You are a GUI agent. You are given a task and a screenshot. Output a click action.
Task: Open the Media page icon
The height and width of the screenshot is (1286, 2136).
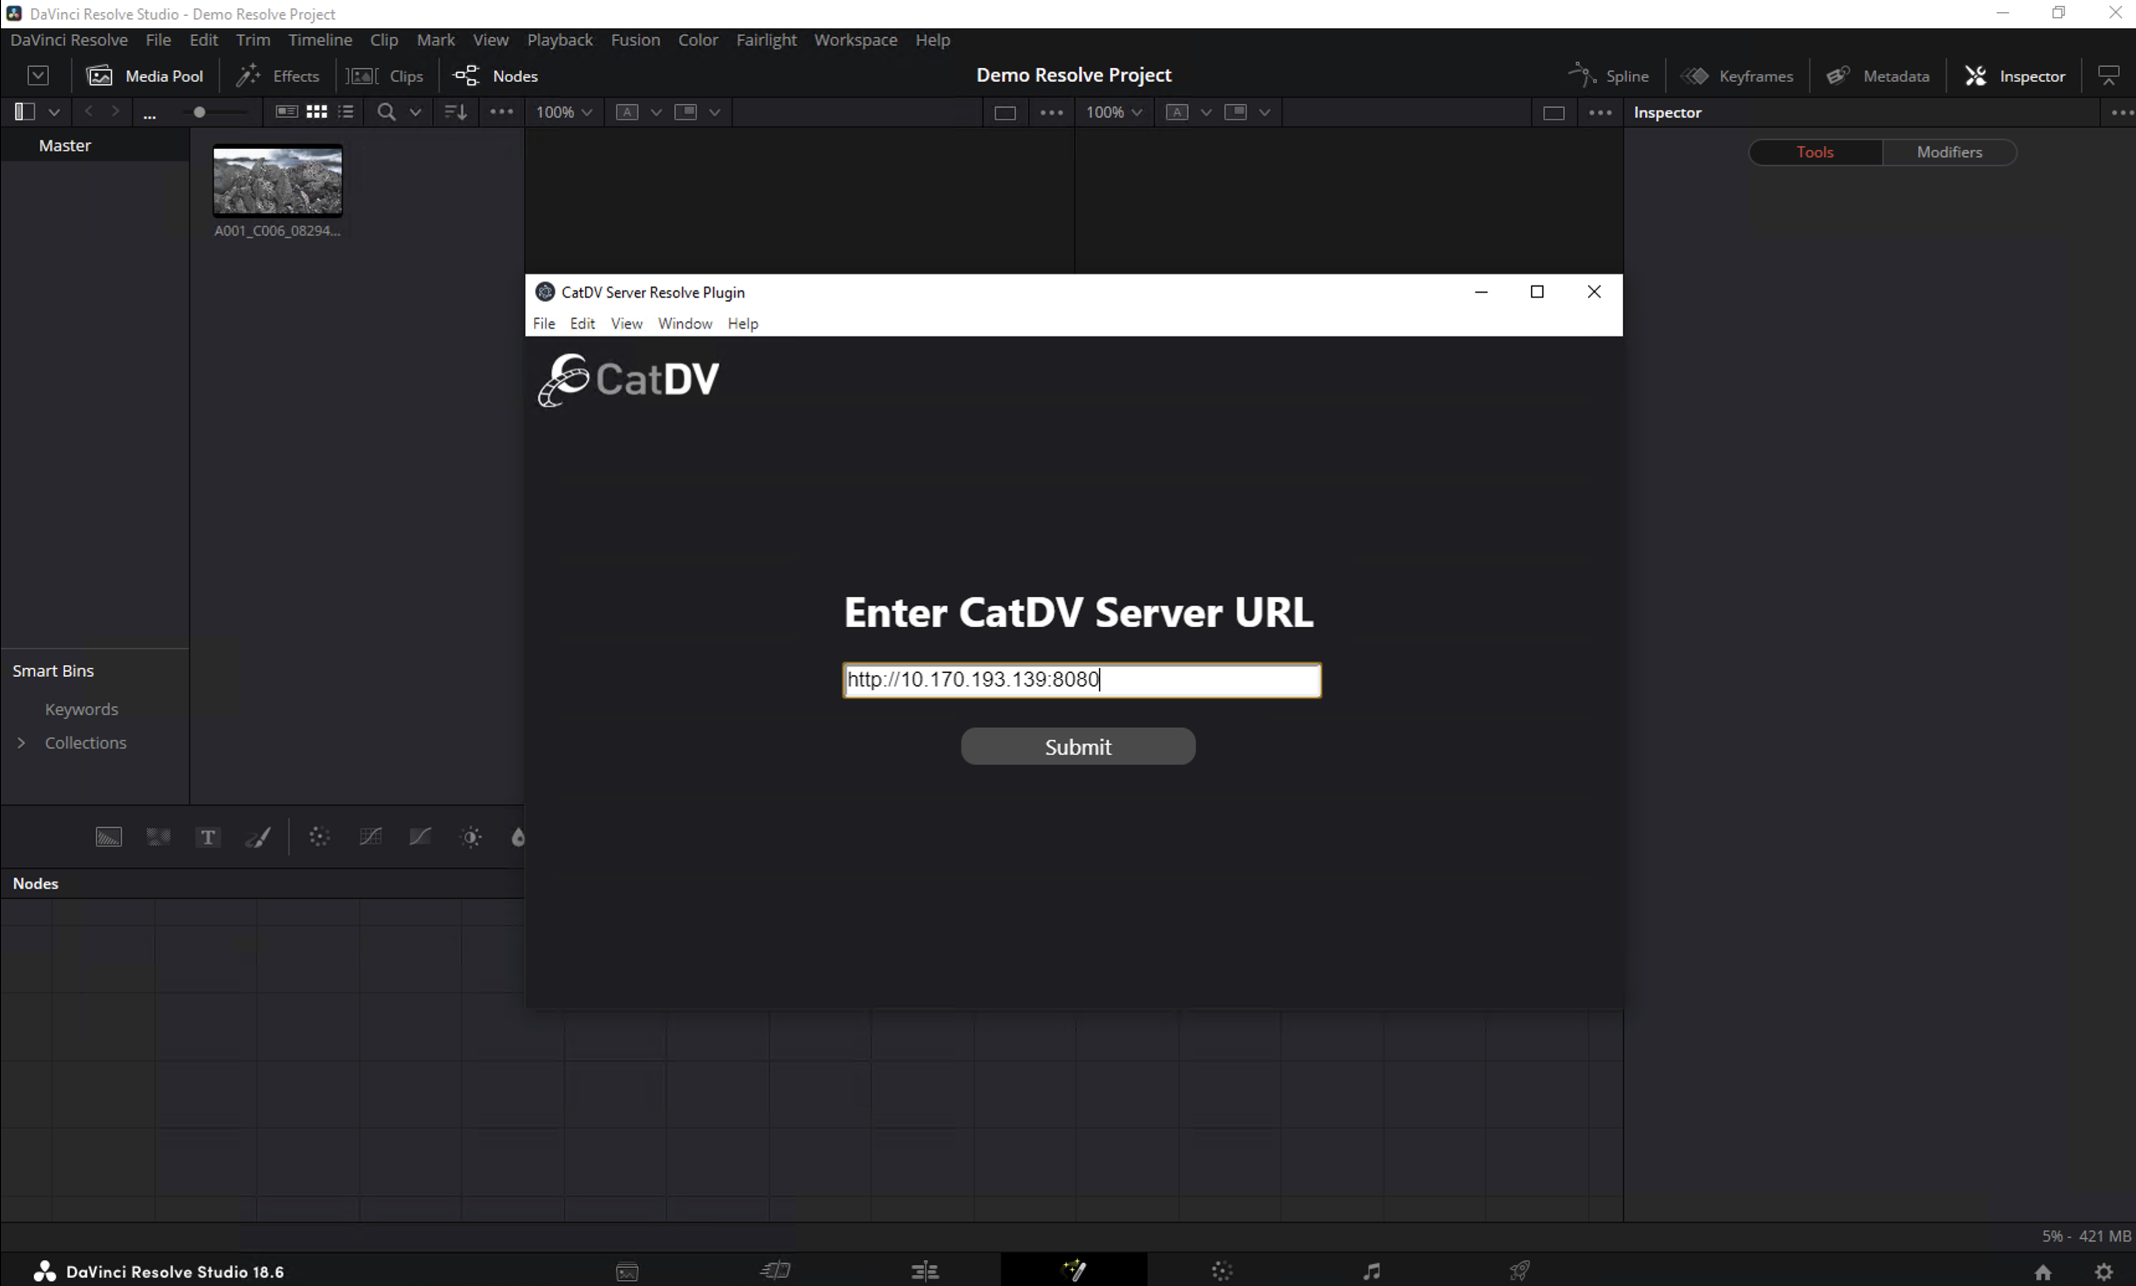point(627,1271)
